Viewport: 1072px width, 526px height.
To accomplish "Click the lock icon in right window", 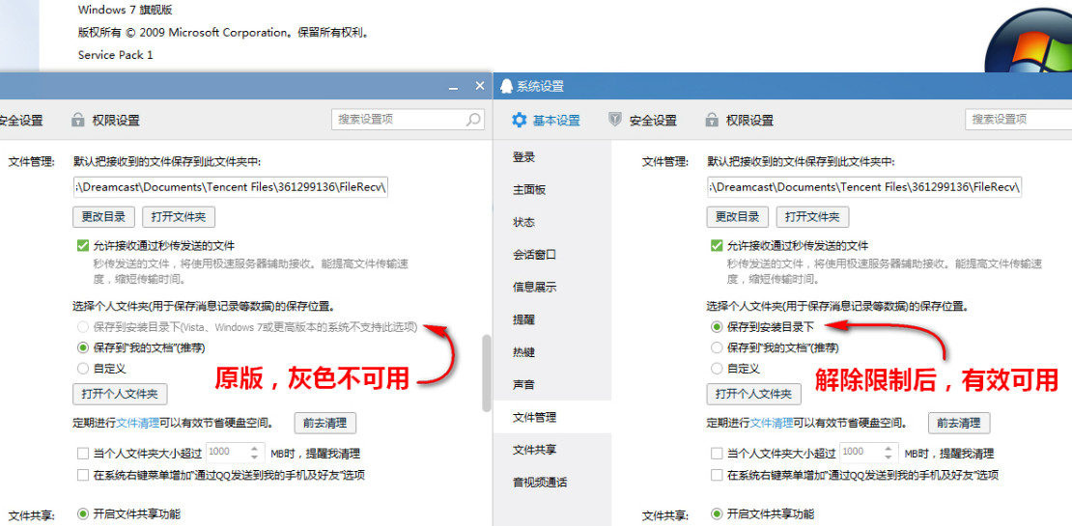I will point(712,121).
